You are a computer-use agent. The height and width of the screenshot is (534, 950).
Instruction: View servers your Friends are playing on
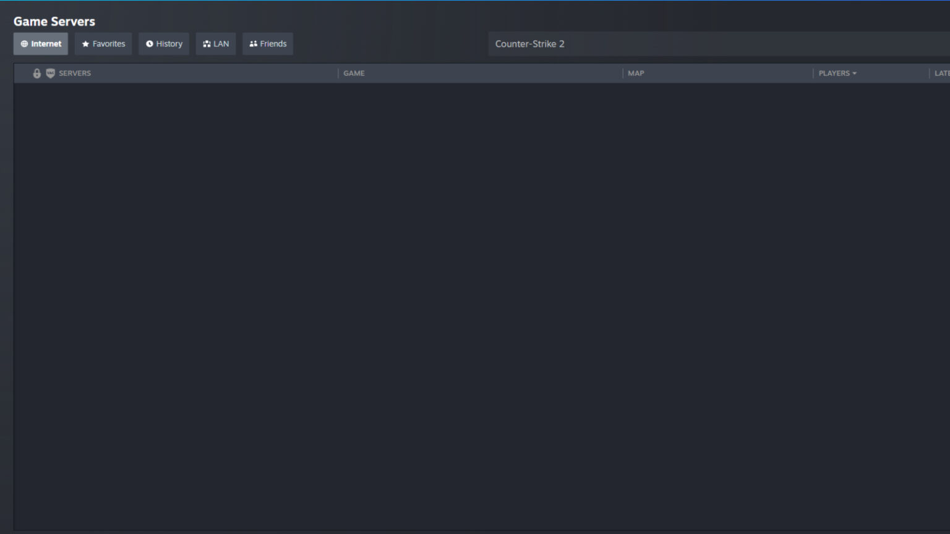tap(267, 43)
